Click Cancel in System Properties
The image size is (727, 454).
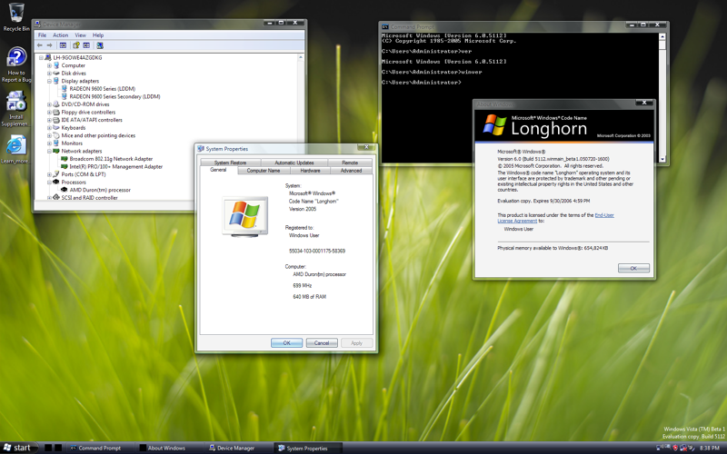pyautogui.click(x=322, y=343)
